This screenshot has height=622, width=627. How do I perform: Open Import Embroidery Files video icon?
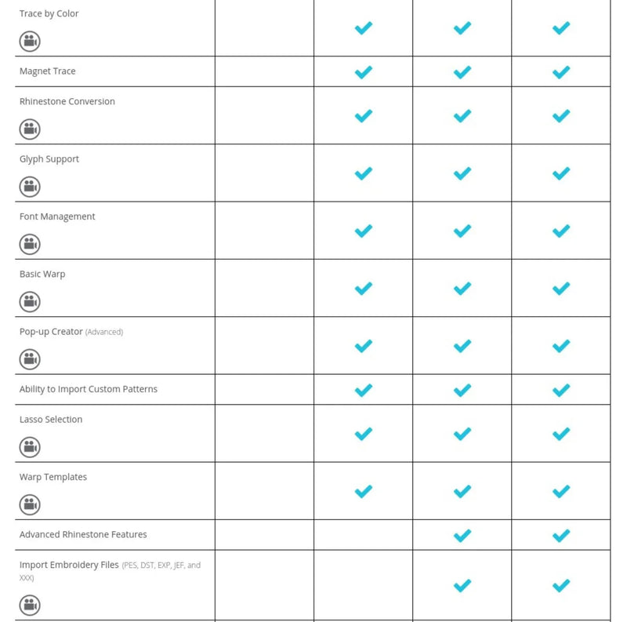[x=30, y=606]
